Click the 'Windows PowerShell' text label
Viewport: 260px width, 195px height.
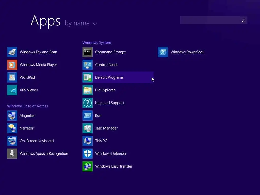coord(188,52)
